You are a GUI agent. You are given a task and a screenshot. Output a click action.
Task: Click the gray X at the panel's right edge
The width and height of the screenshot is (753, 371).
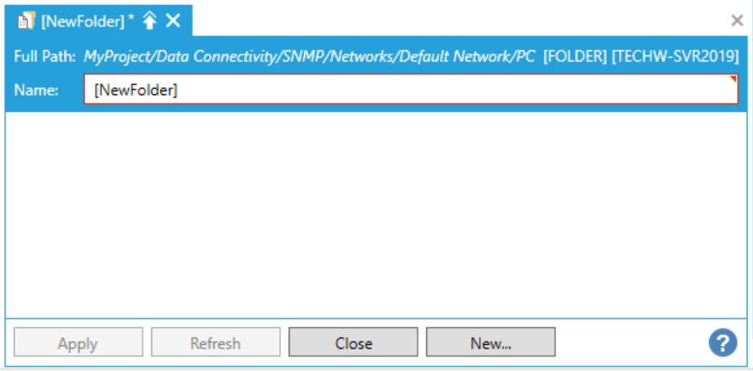coord(737,21)
